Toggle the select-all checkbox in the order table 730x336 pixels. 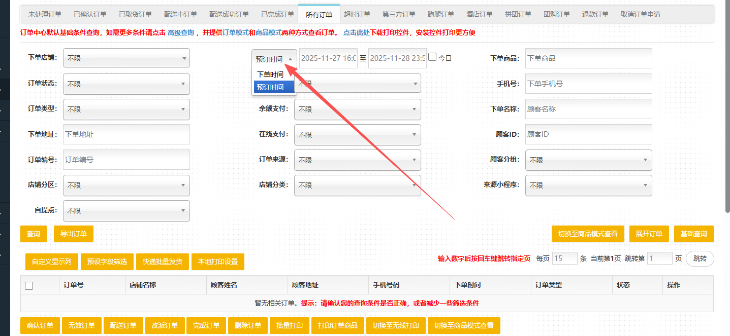pos(28,285)
